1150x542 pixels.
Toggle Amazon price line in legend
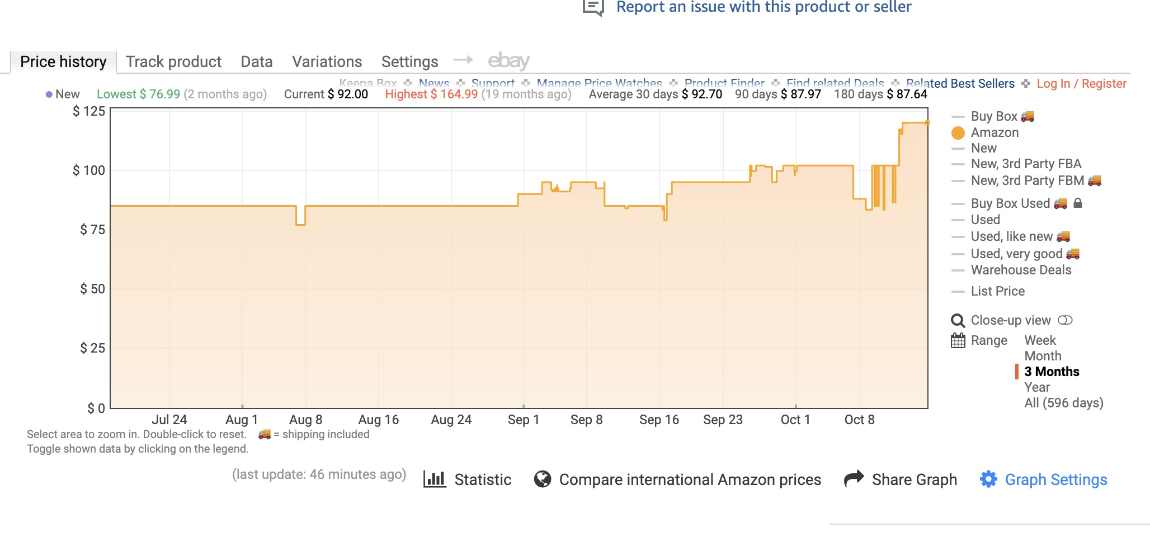(x=994, y=132)
